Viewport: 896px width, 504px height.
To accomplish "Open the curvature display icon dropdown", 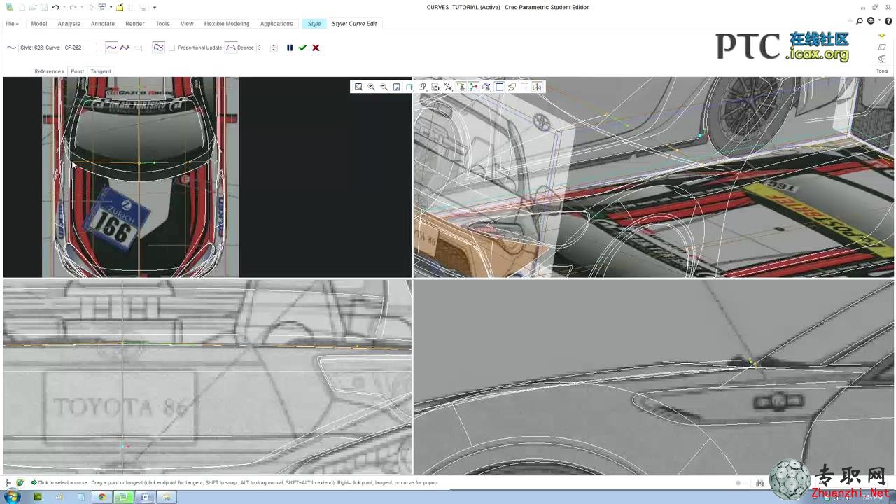I will pos(486,87).
